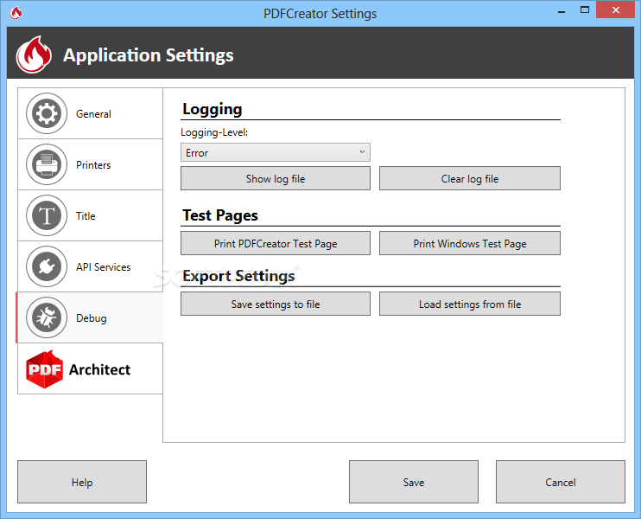Open the General tab label
Viewport: 641px width, 519px height.
pyautogui.click(x=93, y=114)
